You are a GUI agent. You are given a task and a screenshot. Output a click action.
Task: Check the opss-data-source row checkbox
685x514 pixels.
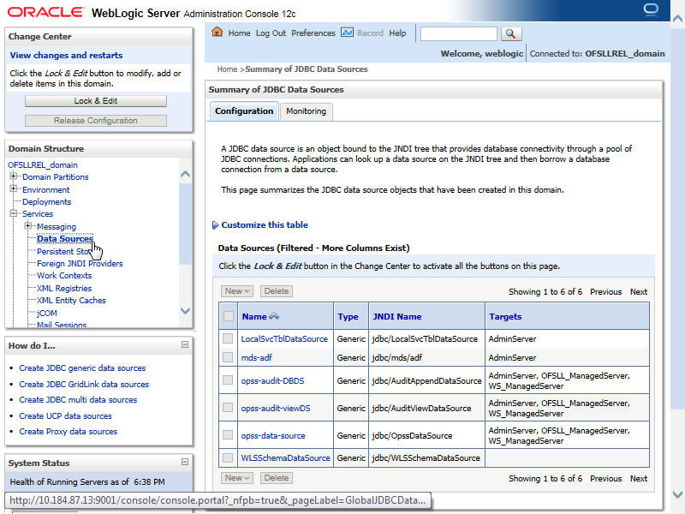(x=228, y=435)
